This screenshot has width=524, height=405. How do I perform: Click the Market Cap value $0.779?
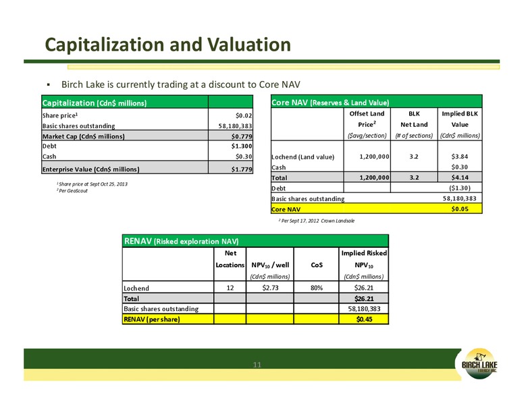(x=242, y=136)
